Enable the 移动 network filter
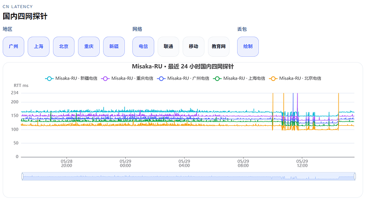This screenshot has width=366, height=200. (194, 47)
